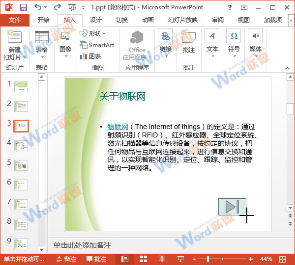Click the thumbnail pane scroll up arrow

coord(41,77)
